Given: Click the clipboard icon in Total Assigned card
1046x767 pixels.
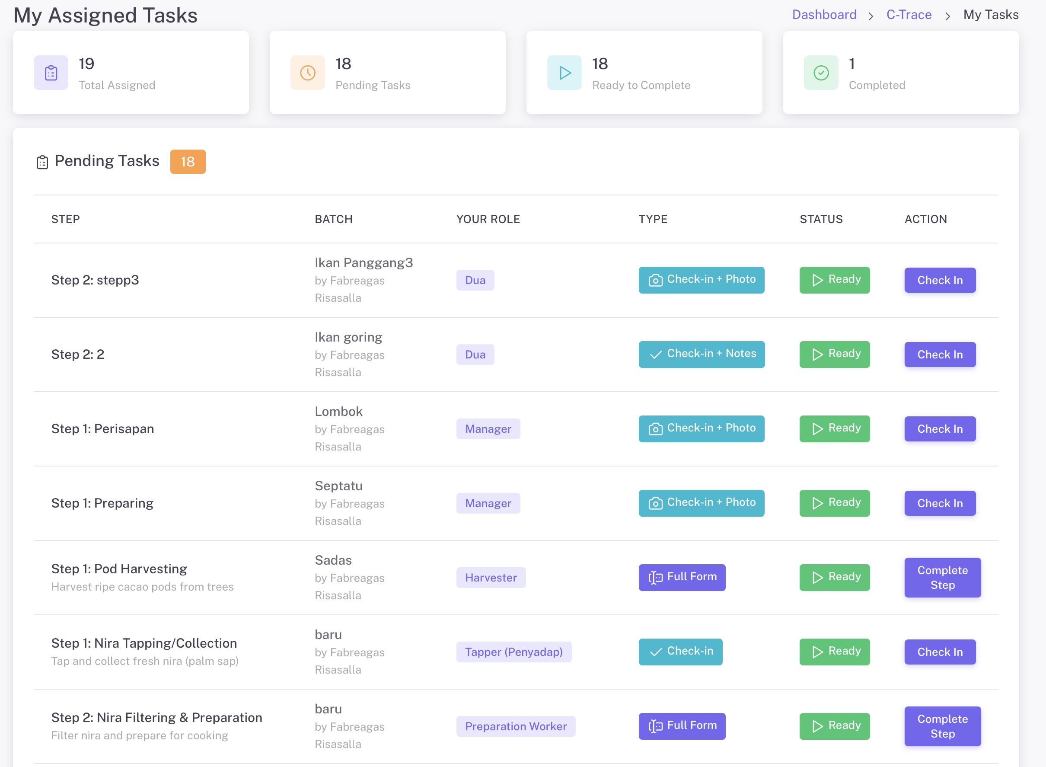Looking at the screenshot, I should tap(51, 73).
